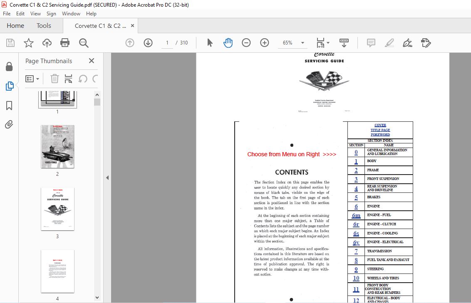
Task: Select page 3 thumbnail
Action: click(58, 209)
